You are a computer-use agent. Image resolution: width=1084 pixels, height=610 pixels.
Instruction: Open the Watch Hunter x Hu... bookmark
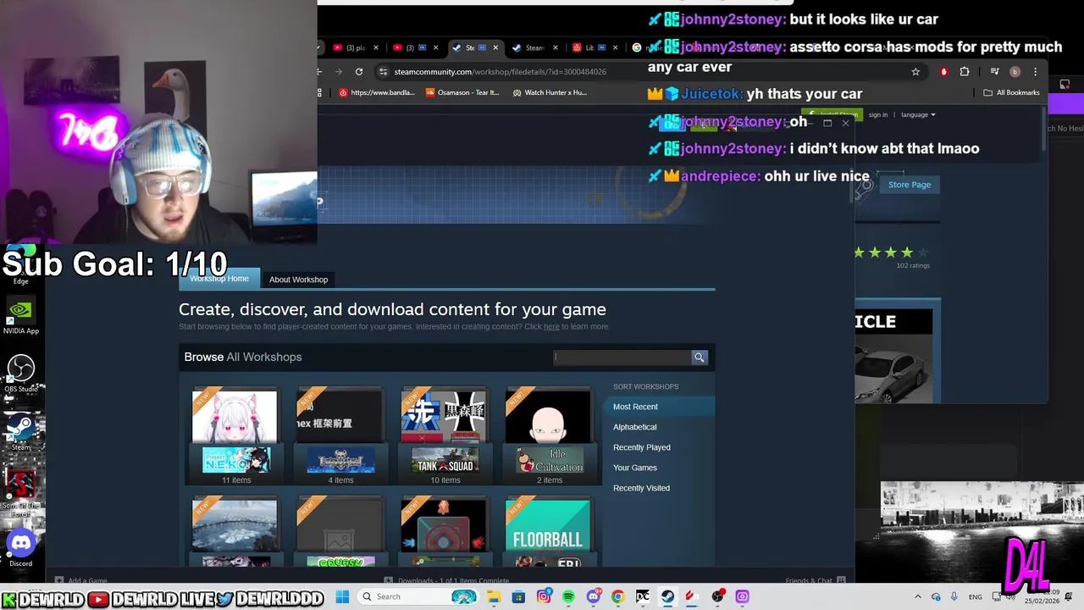pos(550,92)
